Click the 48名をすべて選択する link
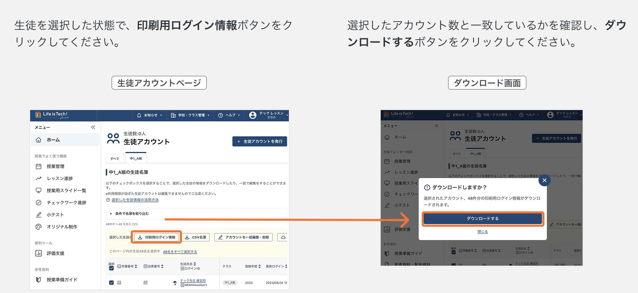 coord(180,252)
